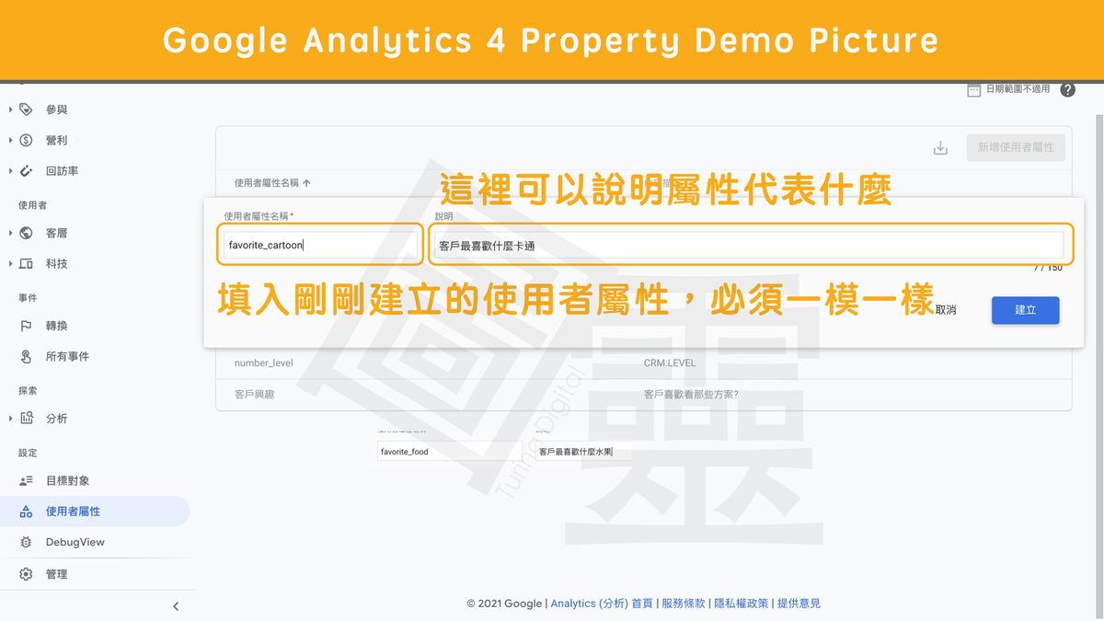Viewport: 1104px width, 621px height.
Task: Click the 客層 globe icon
Action: click(x=26, y=233)
